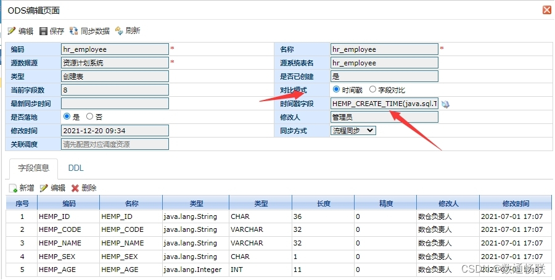The width and height of the screenshot is (555, 280).
Task: Switch to the DDL tab
Action: (x=76, y=168)
